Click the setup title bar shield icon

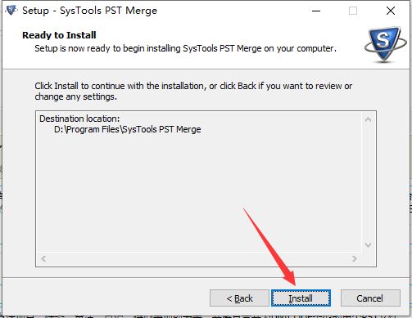(11, 11)
